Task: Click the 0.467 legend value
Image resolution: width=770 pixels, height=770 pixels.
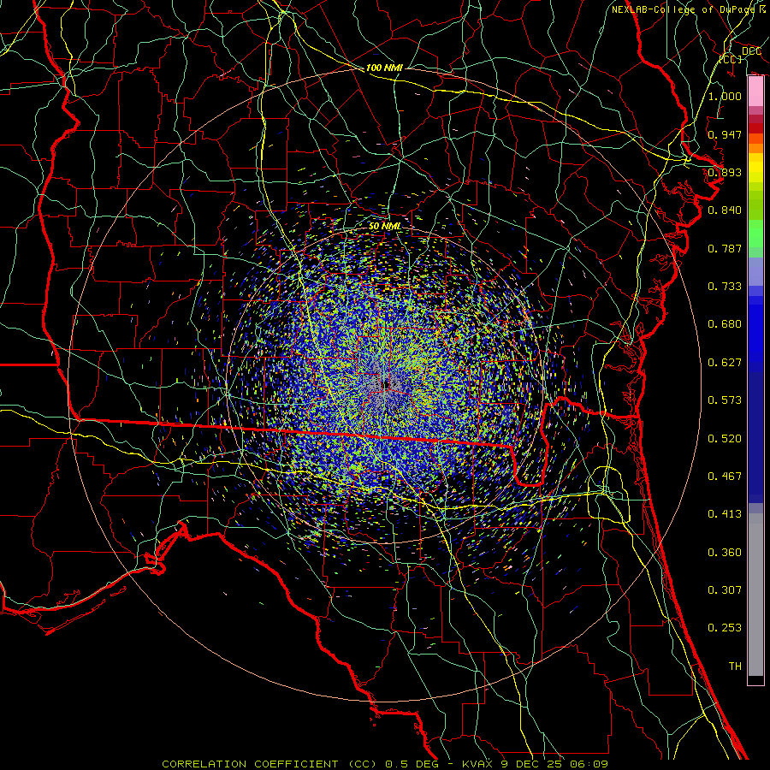Action: [x=725, y=477]
